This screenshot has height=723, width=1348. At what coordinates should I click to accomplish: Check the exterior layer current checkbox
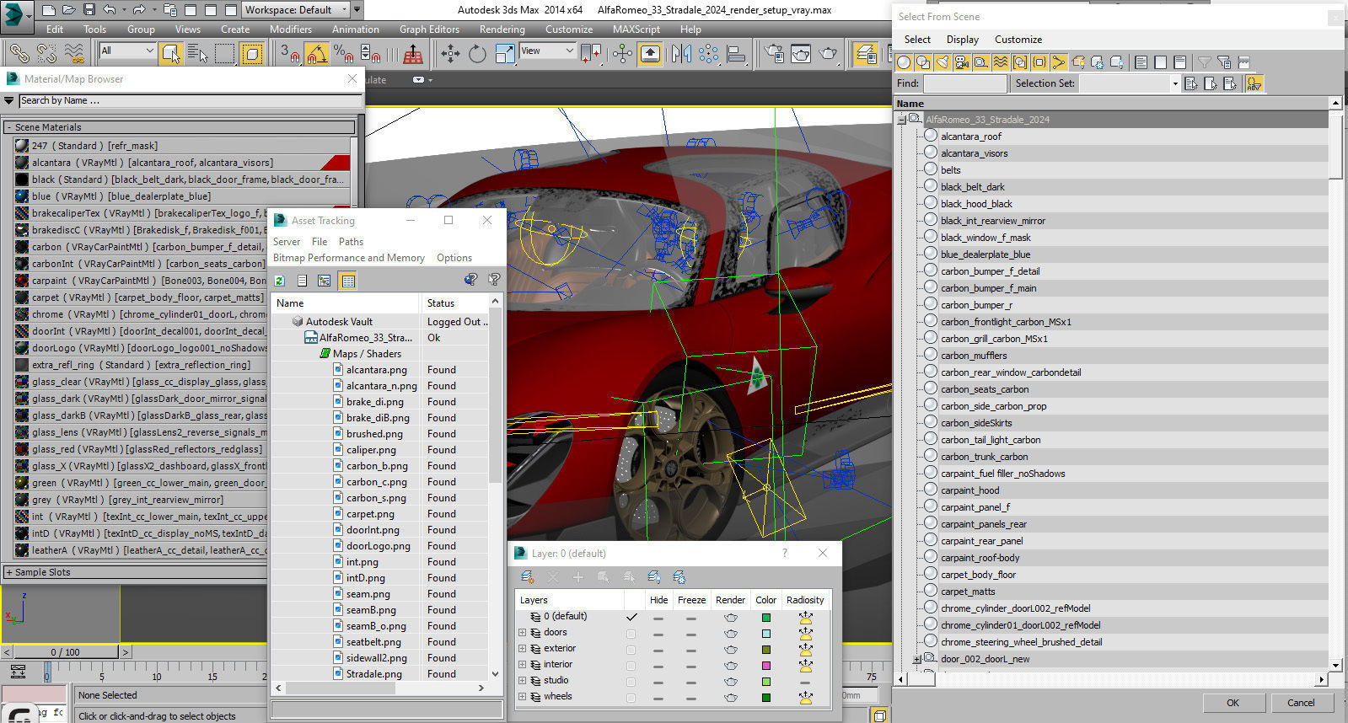click(631, 649)
